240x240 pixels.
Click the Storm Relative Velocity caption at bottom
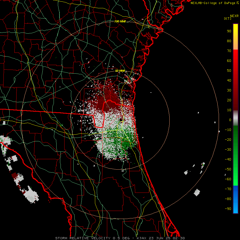point(120,238)
